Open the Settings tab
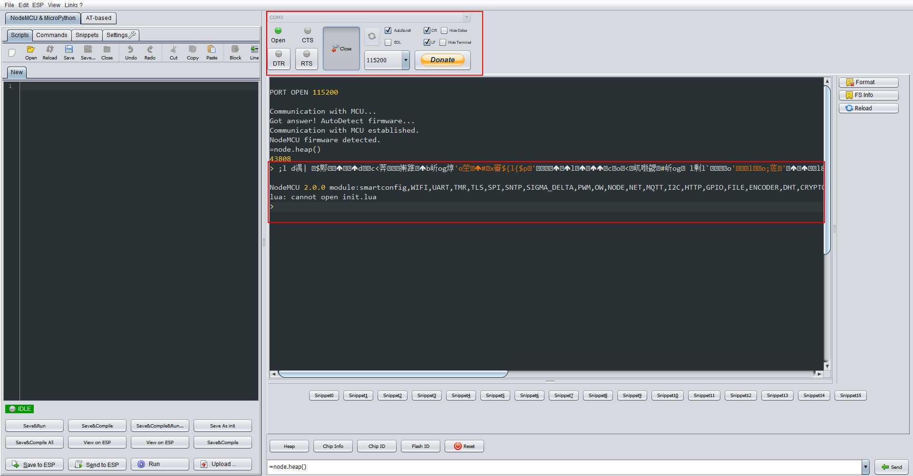The height and width of the screenshot is (476, 913). [121, 35]
